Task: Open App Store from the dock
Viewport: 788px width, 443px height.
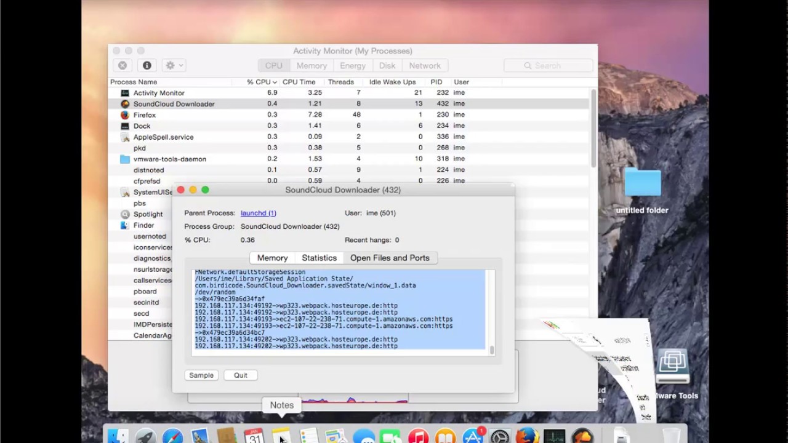Action: tap(473, 436)
